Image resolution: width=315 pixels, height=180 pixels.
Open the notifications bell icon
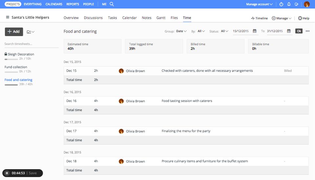[289, 4]
